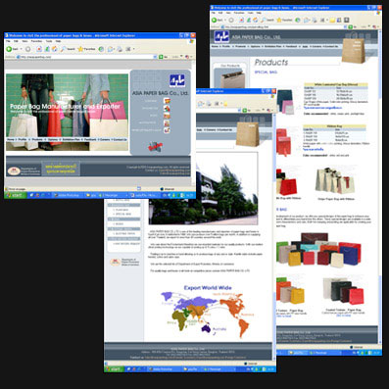Screen dimensions: 389x389
Task: Click the green Go button in left browser
Action: point(161,57)
